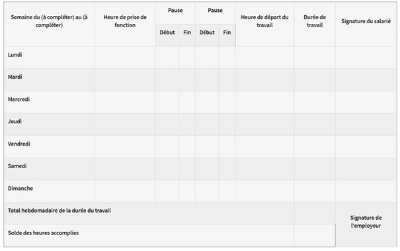The height and width of the screenshot is (251, 400).
Task: Select the Vendredi row label
Action: tap(49, 146)
